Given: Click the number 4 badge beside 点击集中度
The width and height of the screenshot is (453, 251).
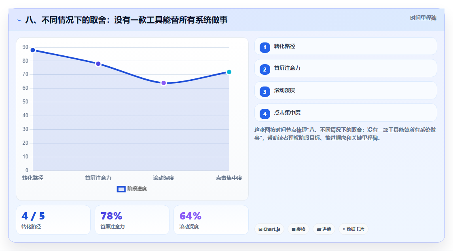Looking at the screenshot, I should coord(265,114).
